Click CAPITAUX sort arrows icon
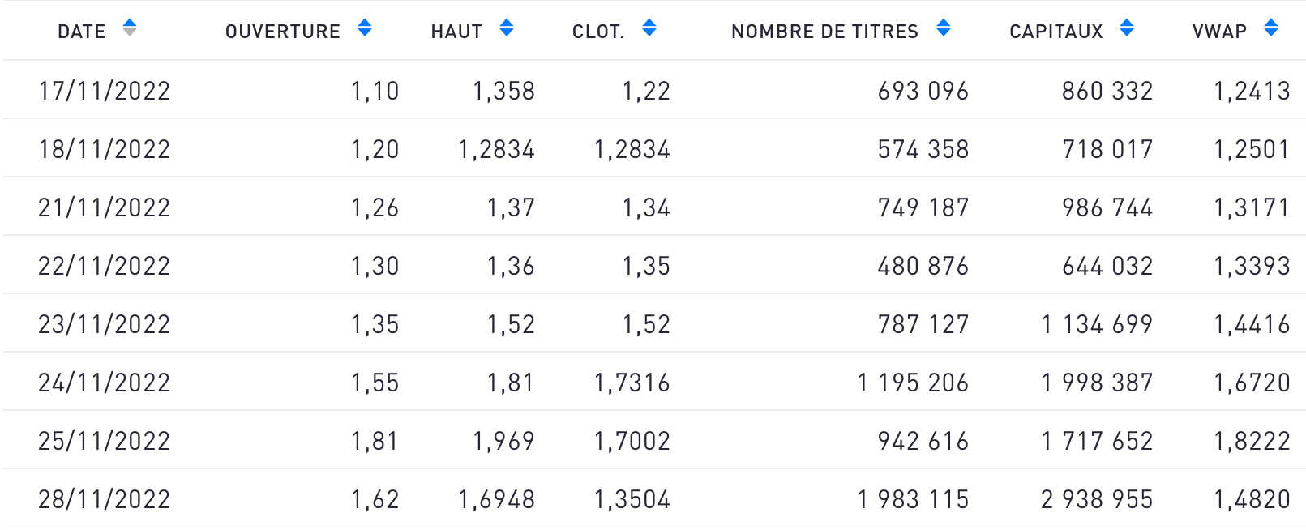 point(1127,28)
